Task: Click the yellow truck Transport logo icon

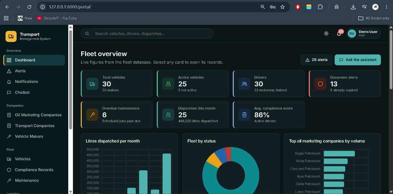Action: tap(11, 36)
